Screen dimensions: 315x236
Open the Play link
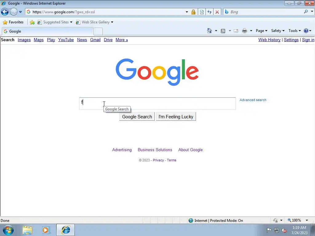pos(51,40)
